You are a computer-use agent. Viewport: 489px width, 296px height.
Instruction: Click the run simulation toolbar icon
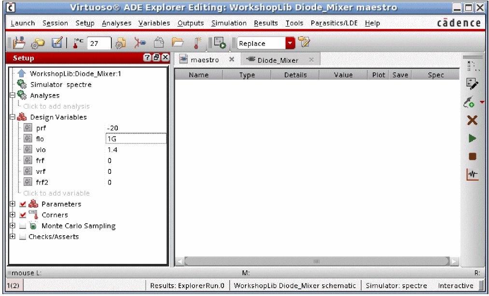coord(220,43)
